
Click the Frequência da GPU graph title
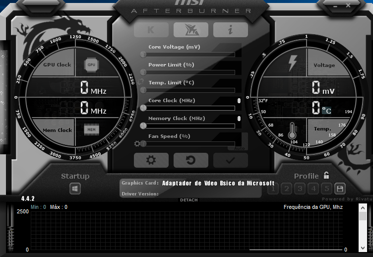point(313,207)
